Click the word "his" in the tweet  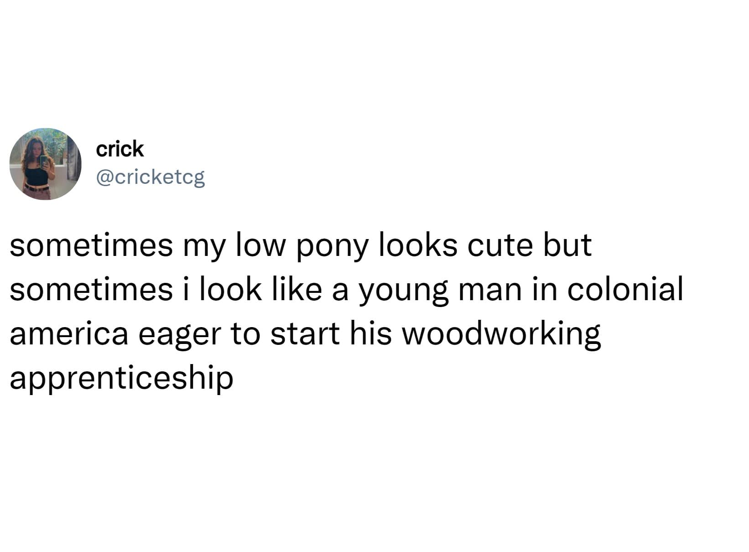pos(370,333)
